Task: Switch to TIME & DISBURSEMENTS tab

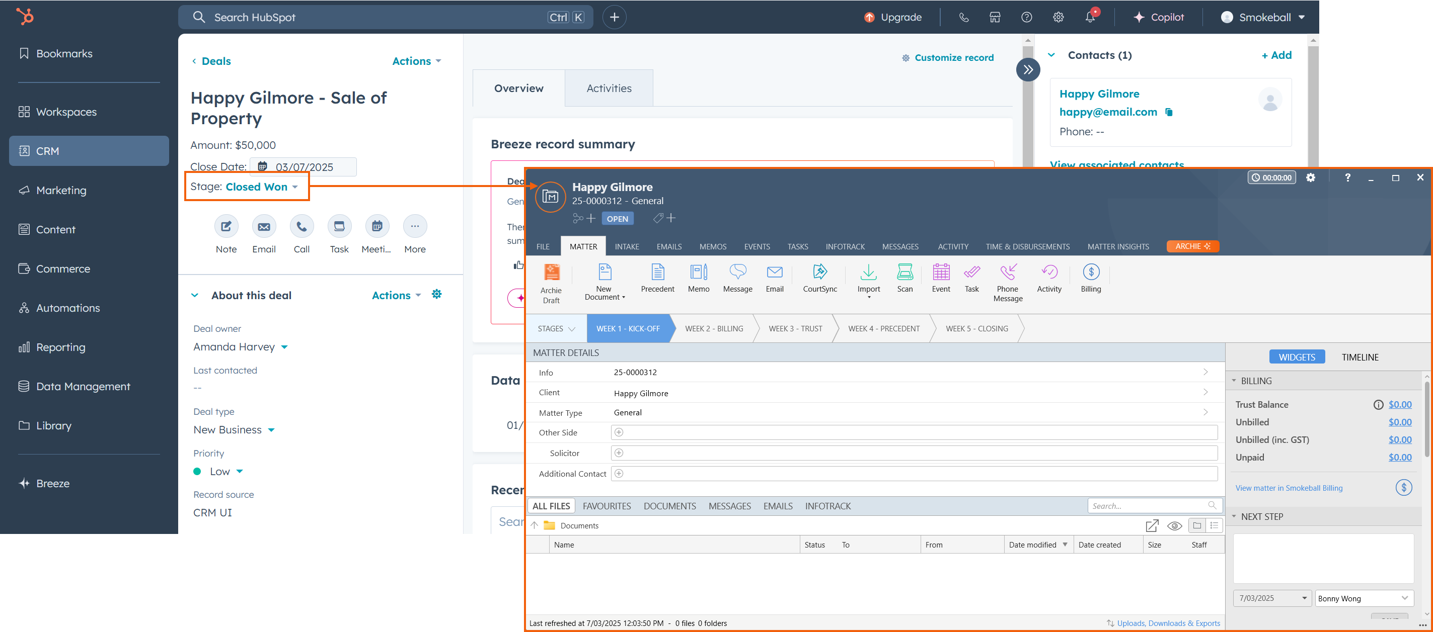Action: (1027, 246)
